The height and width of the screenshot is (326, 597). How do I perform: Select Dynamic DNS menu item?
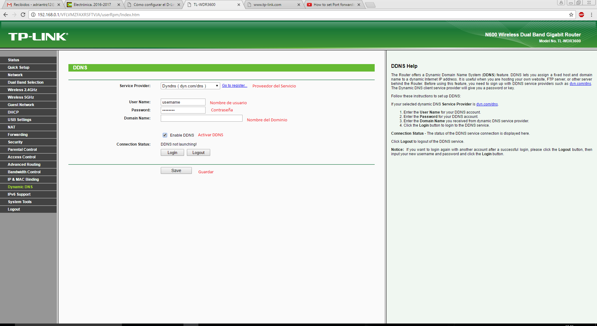[x=28, y=187]
